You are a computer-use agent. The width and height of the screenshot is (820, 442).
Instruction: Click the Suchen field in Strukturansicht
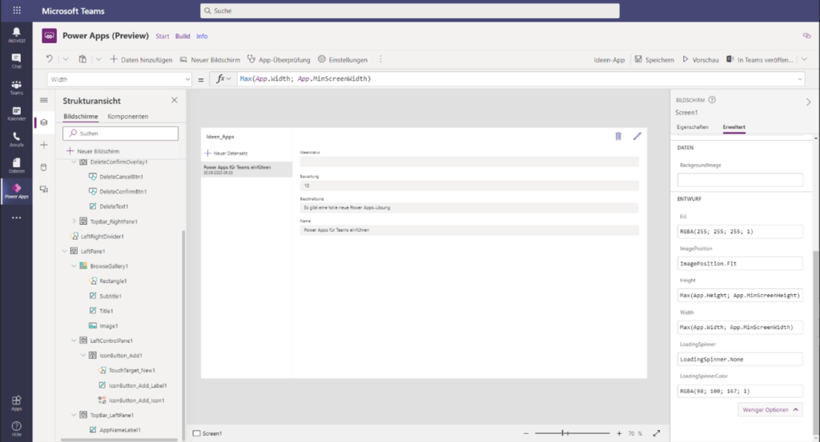point(120,133)
